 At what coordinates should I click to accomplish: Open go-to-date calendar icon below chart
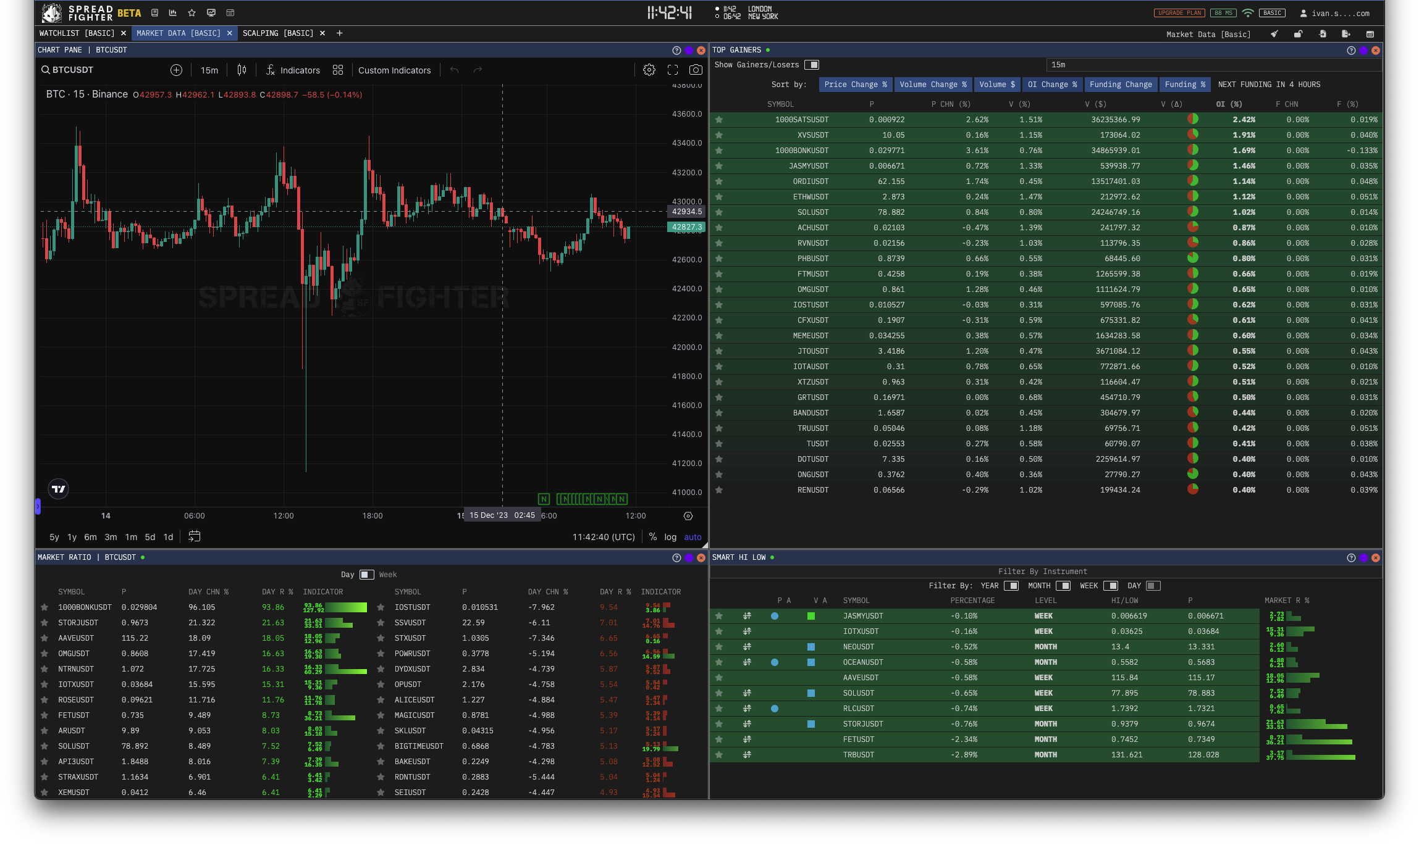(x=195, y=536)
